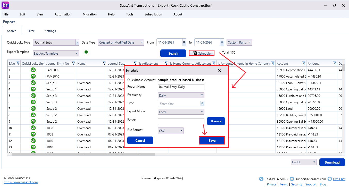
Task: Filter the Is Adjustment column
Action: click(x=166, y=63)
